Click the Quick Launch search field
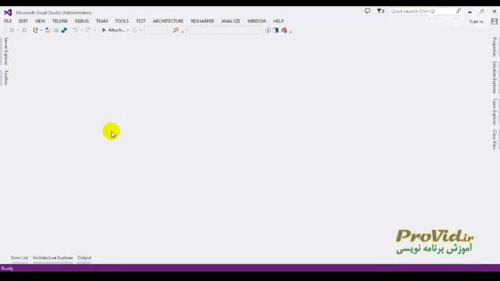This screenshot has height=281, width=500. tap(422, 11)
